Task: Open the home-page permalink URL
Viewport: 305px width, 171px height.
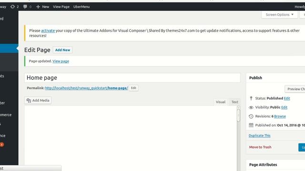Action: click(x=87, y=88)
